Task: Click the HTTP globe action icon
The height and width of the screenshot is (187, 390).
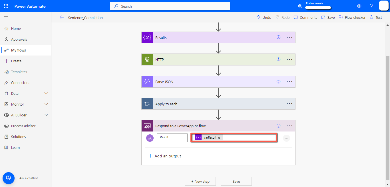Action: [147, 59]
